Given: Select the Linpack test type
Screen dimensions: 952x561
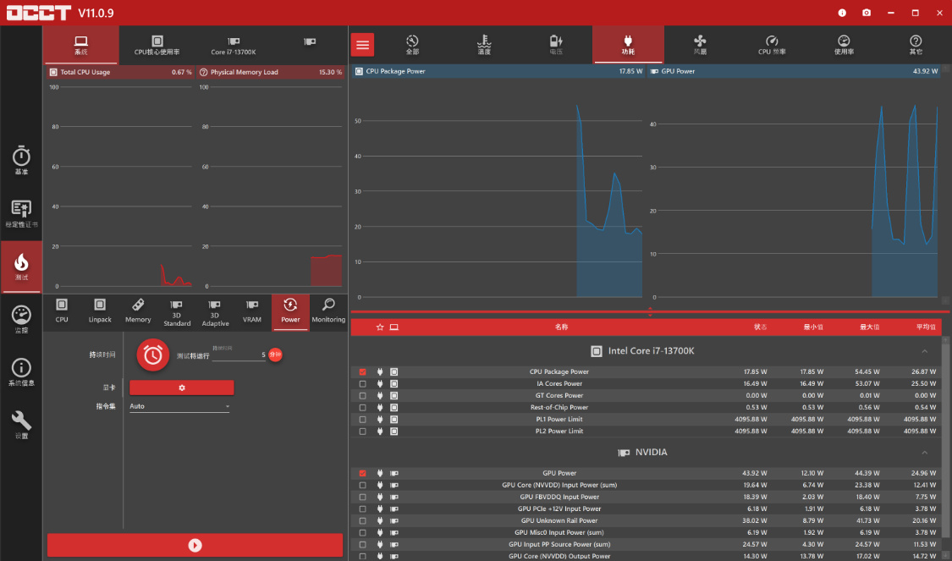Looking at the screenshot, I should point(100,311).
